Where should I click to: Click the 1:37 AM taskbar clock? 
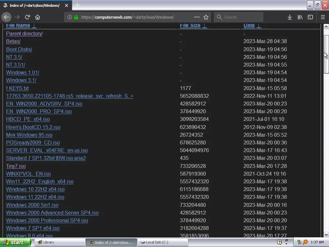coord(317,242)
